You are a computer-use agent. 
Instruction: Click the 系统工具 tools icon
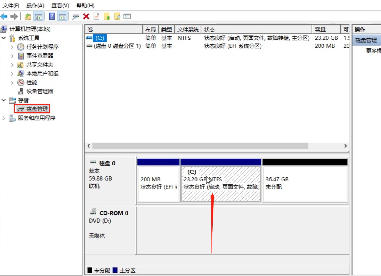click(12, 38)
